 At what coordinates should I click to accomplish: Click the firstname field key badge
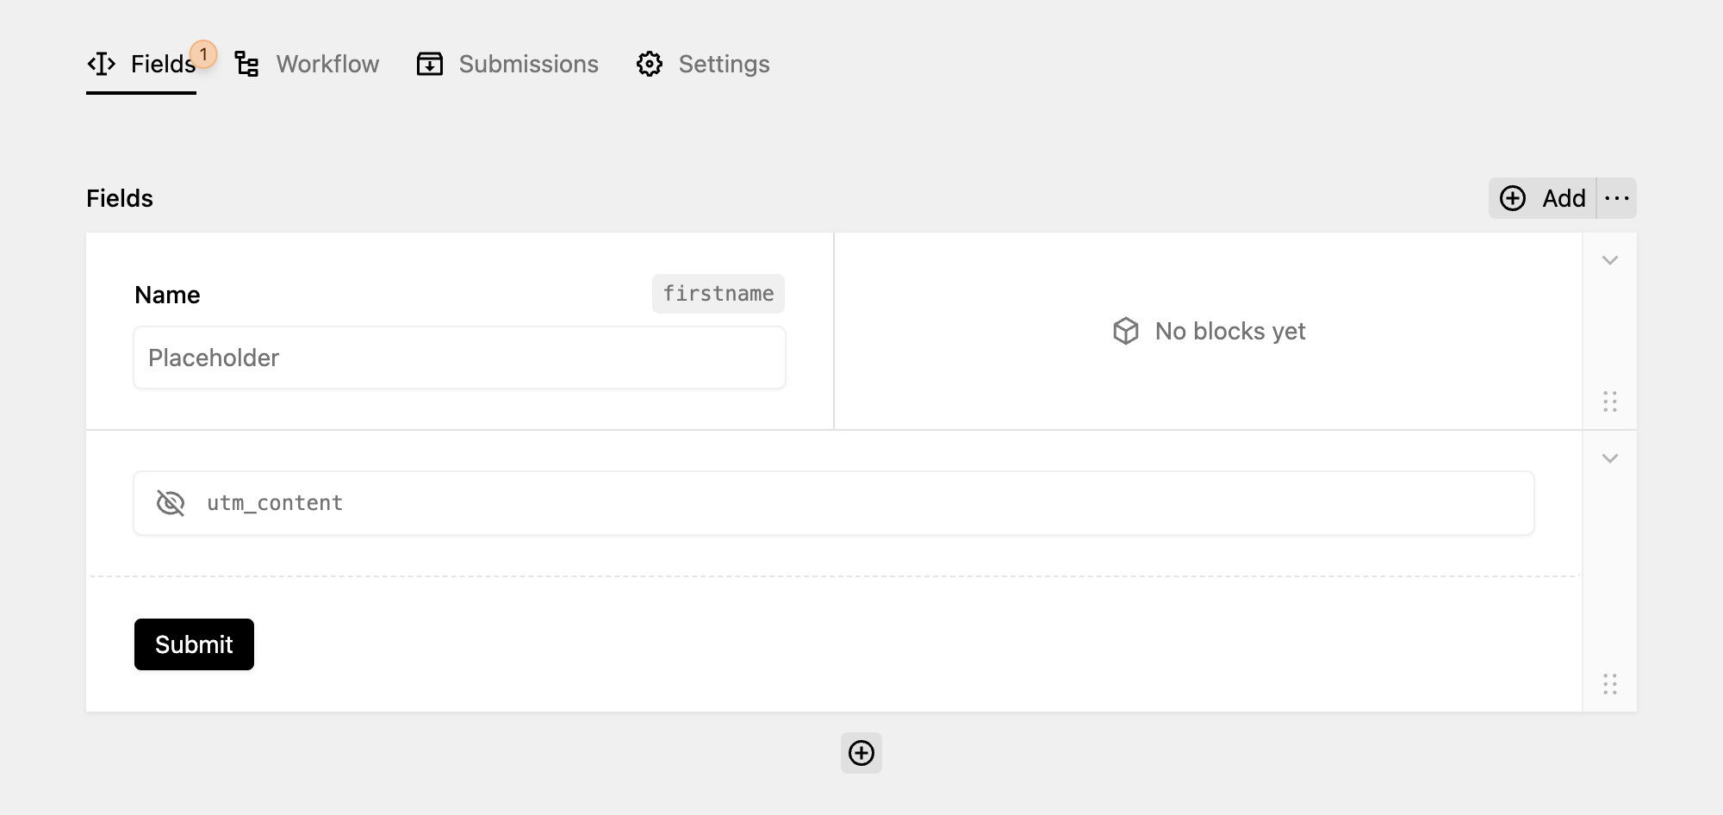pos(718,294)
